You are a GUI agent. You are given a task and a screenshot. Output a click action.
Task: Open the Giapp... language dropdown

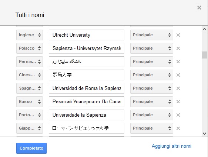pos(30,128)
